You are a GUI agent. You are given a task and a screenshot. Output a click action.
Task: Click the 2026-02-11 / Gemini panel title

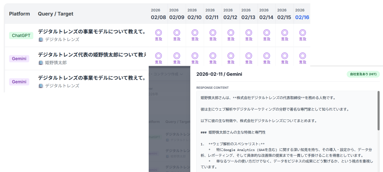pos(219,74)
